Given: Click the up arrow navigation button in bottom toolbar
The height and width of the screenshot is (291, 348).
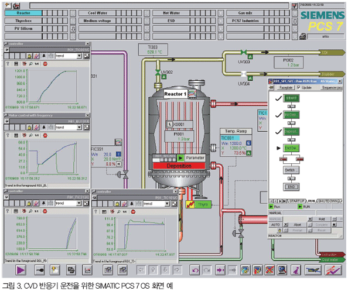Looking at the screenshot, I should pyautogui.click(x=153, y=270).
